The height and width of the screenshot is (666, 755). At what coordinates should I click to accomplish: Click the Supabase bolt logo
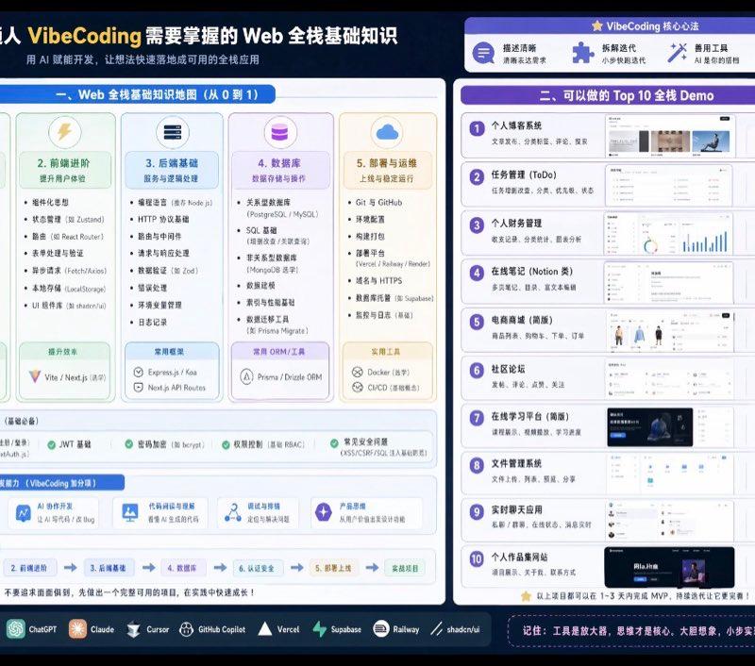click(x=319, y=629)
